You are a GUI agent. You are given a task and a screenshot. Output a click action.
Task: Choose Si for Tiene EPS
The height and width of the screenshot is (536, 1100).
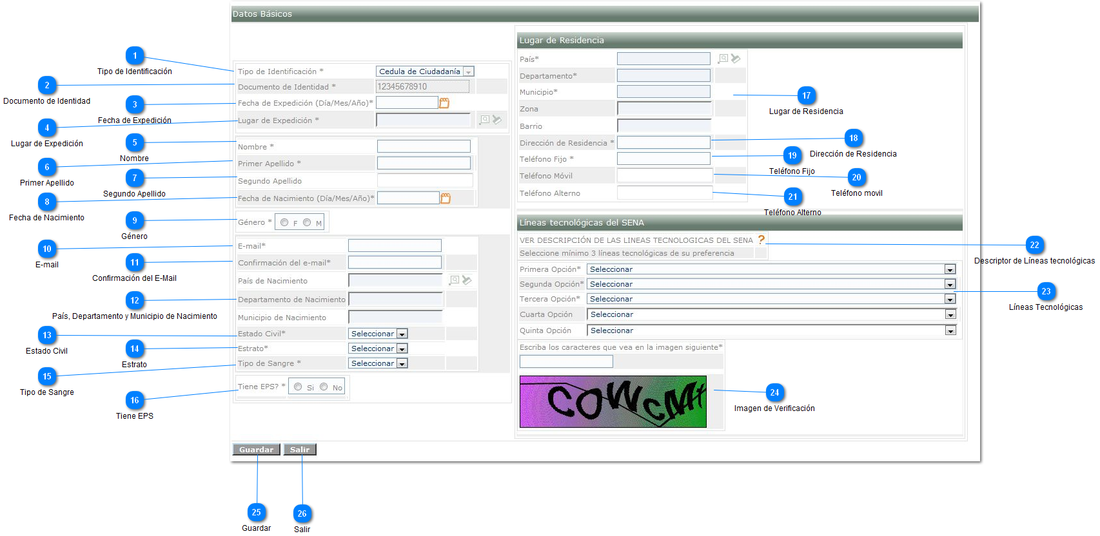(298, 387)
